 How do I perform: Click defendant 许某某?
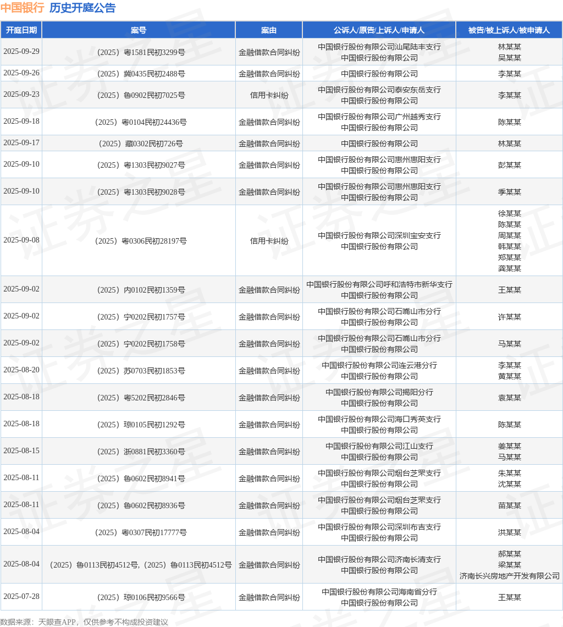coord(510,317)
